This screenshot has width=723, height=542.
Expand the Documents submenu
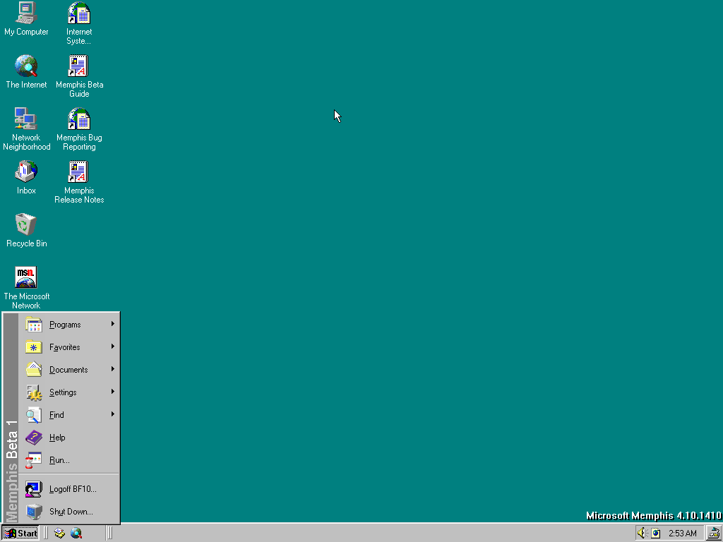coord(69,370)
